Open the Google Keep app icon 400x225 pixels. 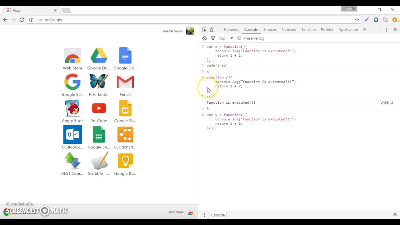(x=125, y=161)
